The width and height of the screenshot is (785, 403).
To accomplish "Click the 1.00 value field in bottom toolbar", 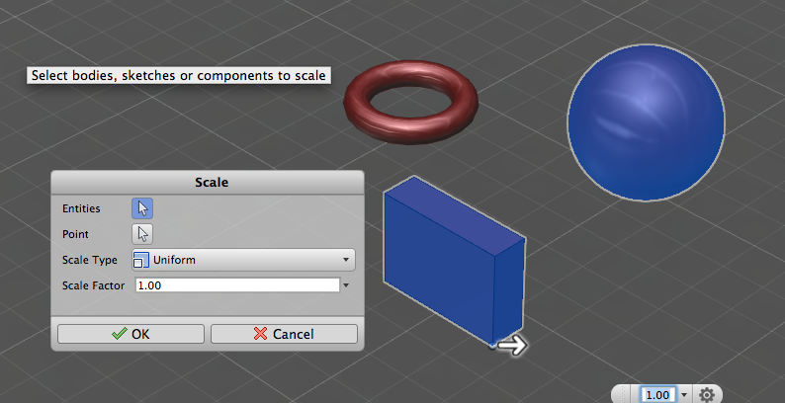I will [x=657, y=394].
